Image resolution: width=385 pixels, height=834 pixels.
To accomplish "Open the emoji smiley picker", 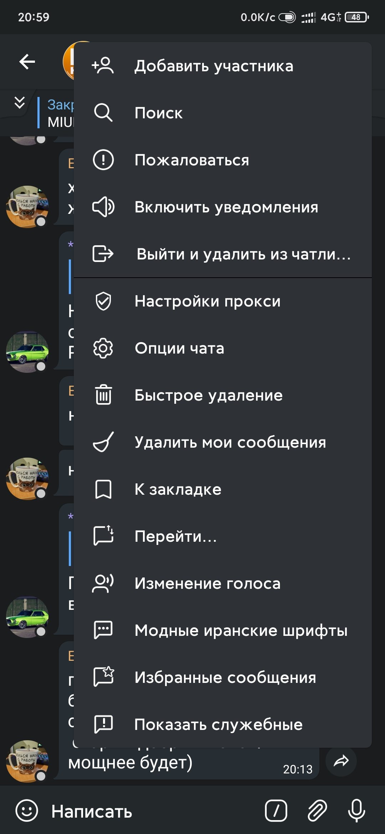I will 27,810.
